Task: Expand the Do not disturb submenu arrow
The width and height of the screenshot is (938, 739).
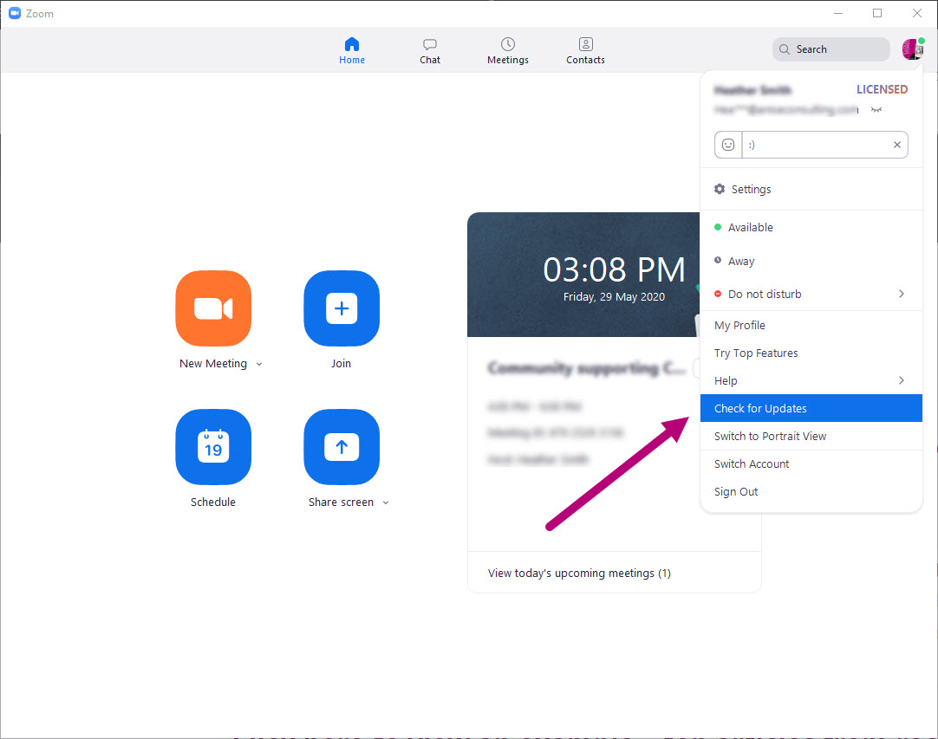Action: [902, 294]
